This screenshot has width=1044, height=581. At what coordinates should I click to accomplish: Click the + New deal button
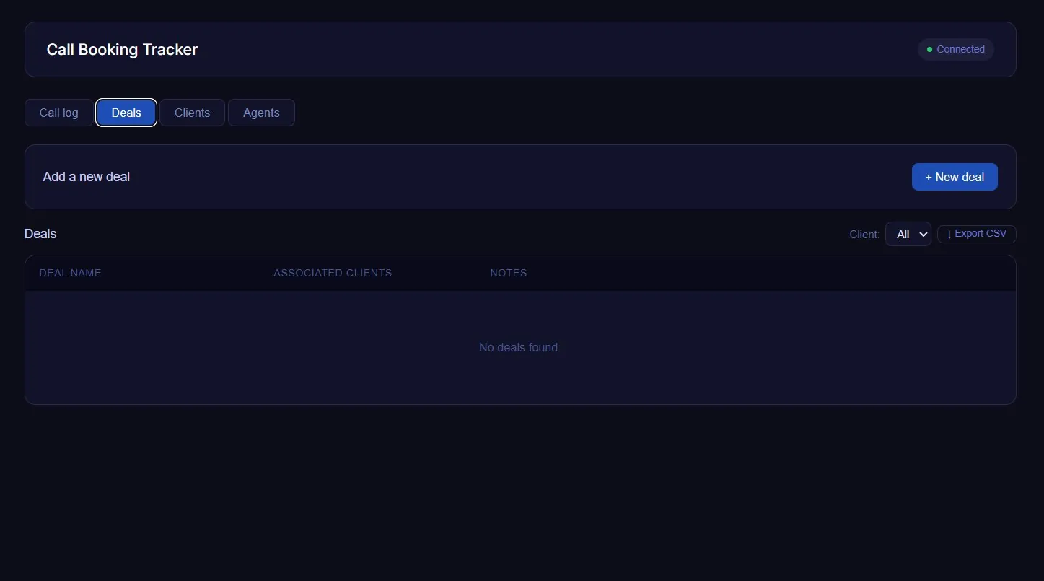click(955, 177)
